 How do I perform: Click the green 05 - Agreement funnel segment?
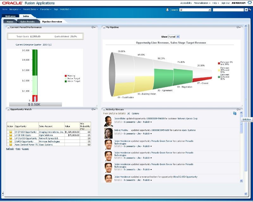163,79
